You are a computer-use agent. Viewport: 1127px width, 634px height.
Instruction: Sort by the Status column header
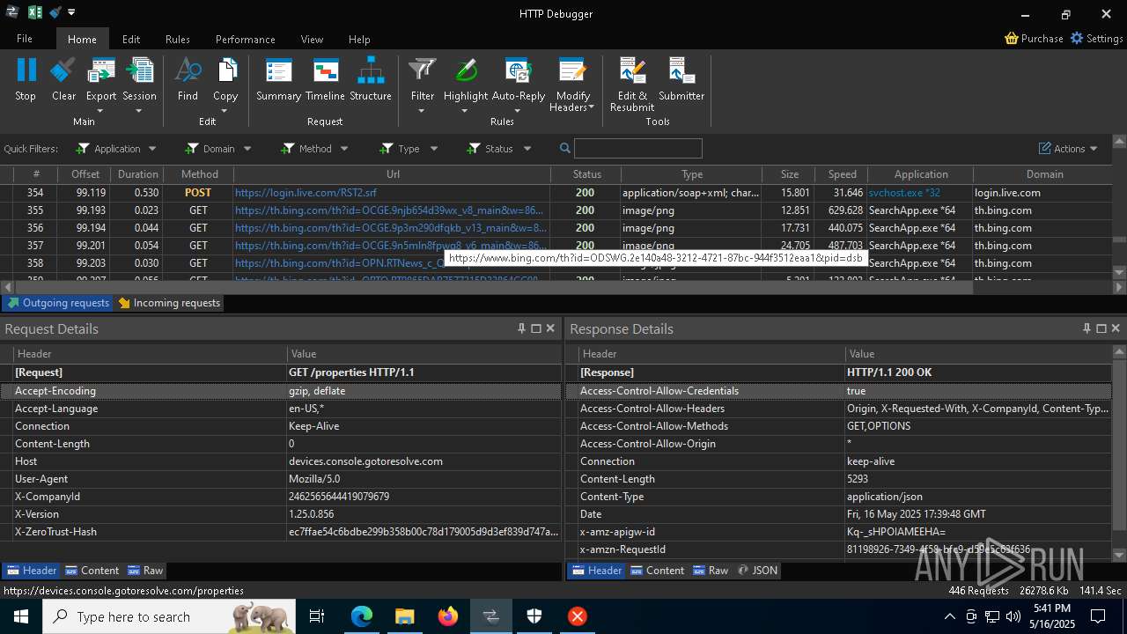[586, 174]
